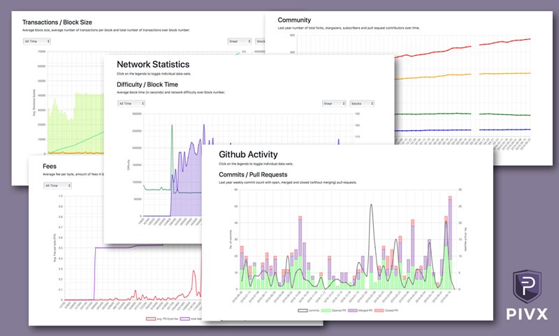Click the blue bottom line in Community chart
The height and width of the screenshot is (336, 559).
(x=463, y=130)
